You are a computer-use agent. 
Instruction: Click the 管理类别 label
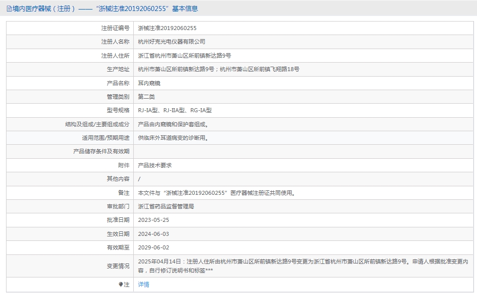(118, 97)
